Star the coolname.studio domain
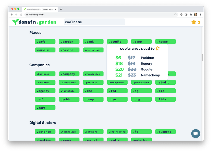This screenshot has height=152, width=212. [x=158, y=48]
